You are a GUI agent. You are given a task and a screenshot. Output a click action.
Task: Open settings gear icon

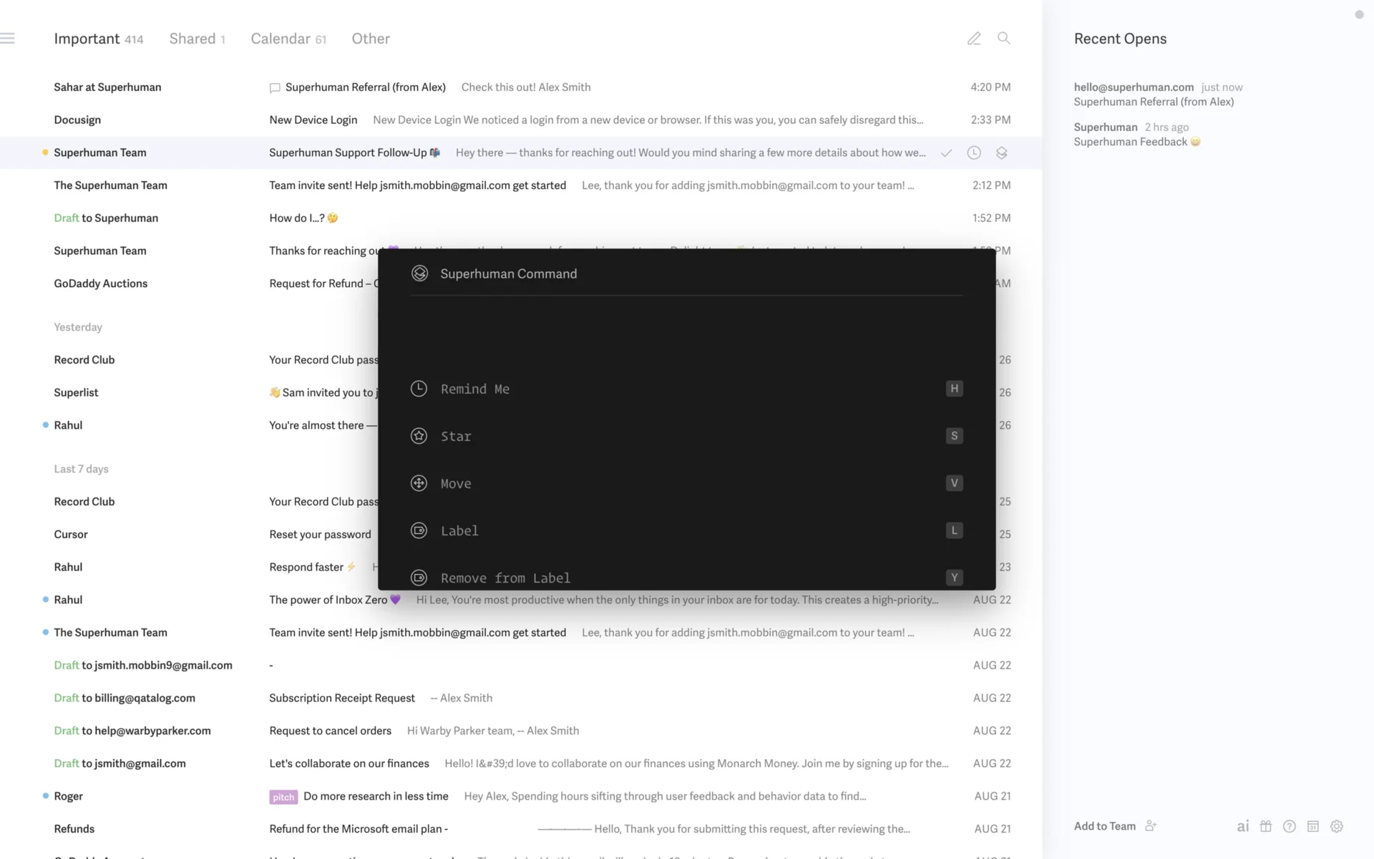coord(1337,826)
